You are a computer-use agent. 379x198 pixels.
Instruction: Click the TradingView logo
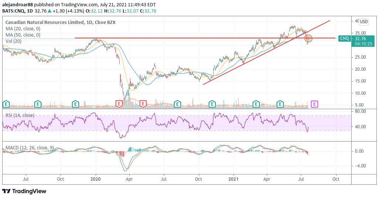point(24,191)
